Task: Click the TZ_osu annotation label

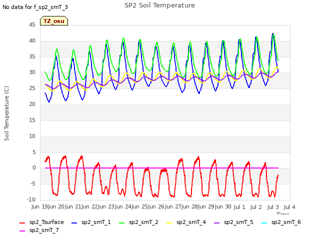Action: pyautogui.click(x=54, y=21)
